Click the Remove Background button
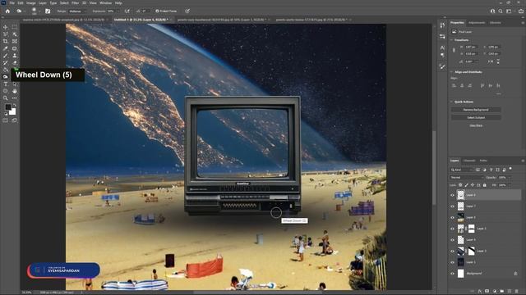526x295 pixels. click(476, 110)
